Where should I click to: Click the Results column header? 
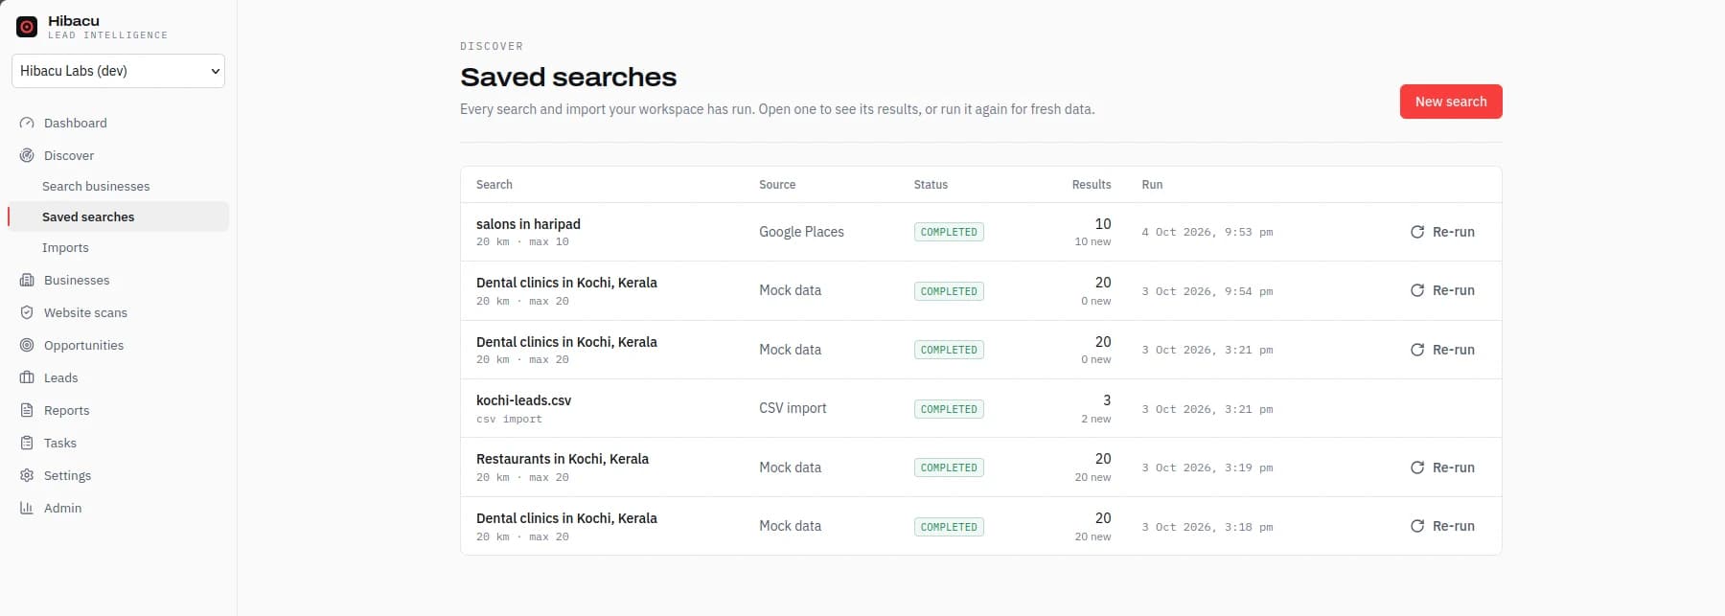(x=1092, y=185)
